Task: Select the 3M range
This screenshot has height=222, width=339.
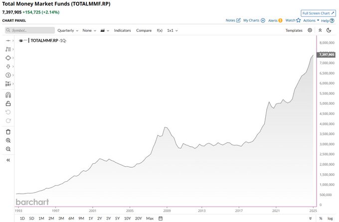Action: 61,219
